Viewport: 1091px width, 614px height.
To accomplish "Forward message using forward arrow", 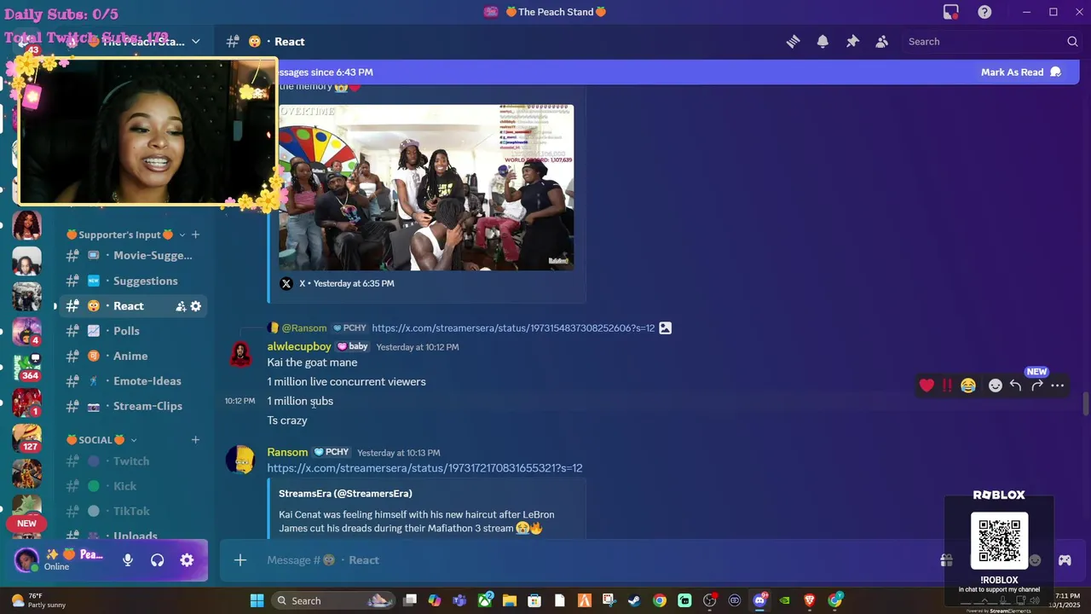I will point(1036,385).
